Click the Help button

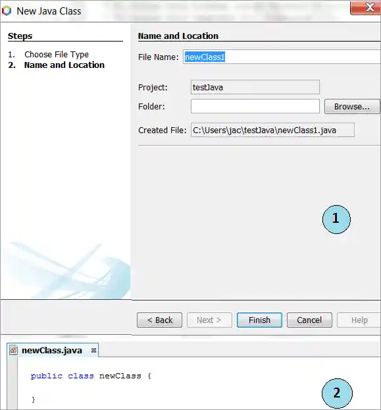click(359, 320)
